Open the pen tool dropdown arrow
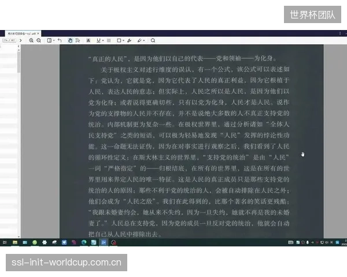Screen dimensions: 347x277 click(x=144, y=40)
